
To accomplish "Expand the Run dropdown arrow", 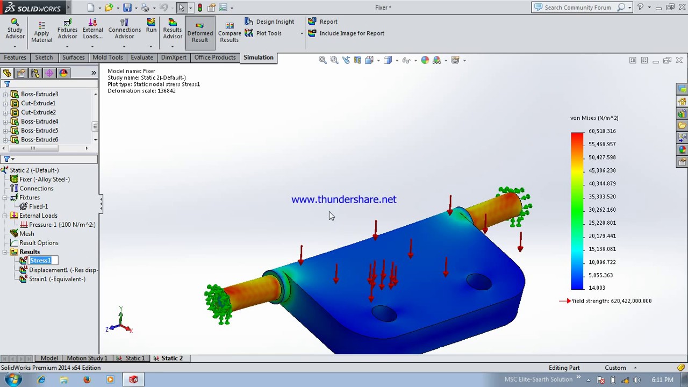I will (x=151, y=46).
